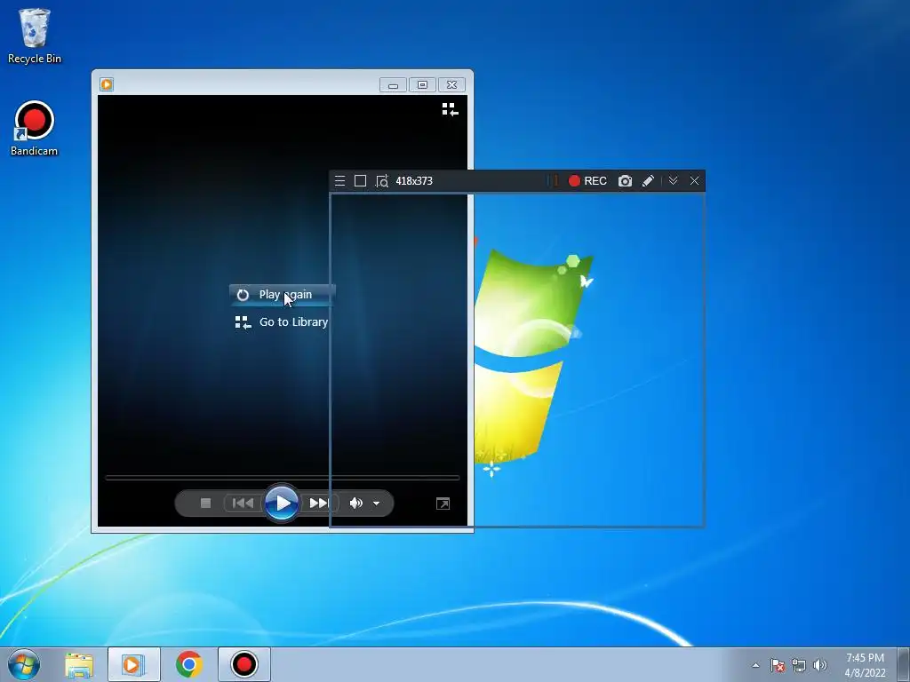Switch to Windows Media Player taskbar button

[x=133, y=664]
